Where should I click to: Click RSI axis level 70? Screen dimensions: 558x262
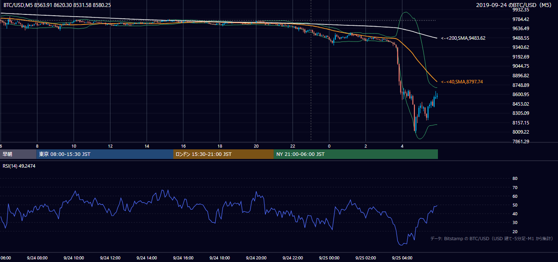click(515, 187)
